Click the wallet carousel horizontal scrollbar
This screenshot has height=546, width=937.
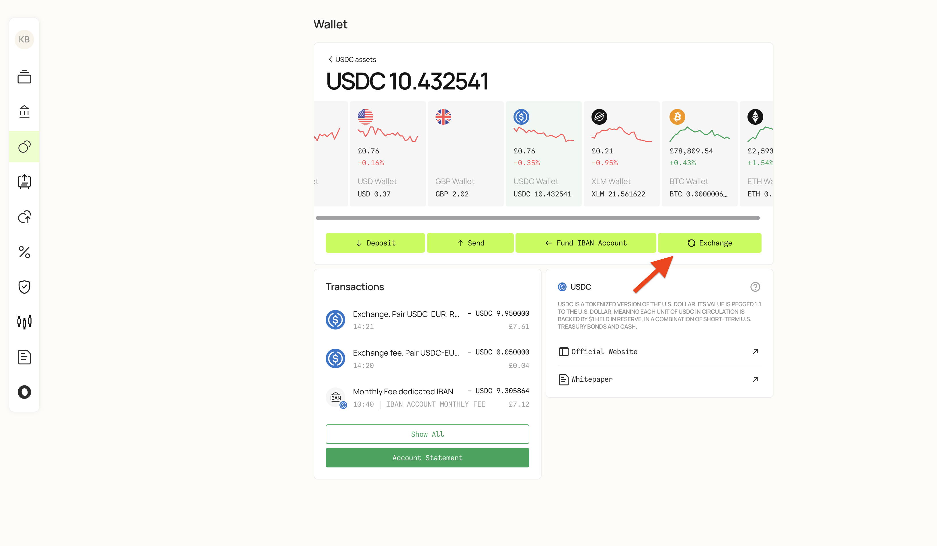[x=537, y=218]
